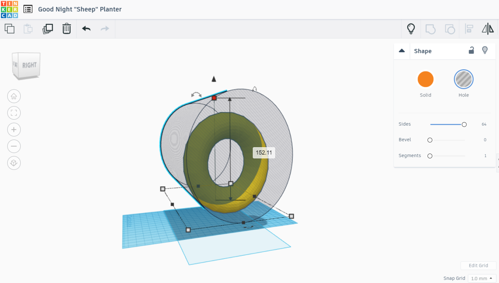499x283 pixels.
Task: Click the Bevel slider handle
Action: coord(430,140)
